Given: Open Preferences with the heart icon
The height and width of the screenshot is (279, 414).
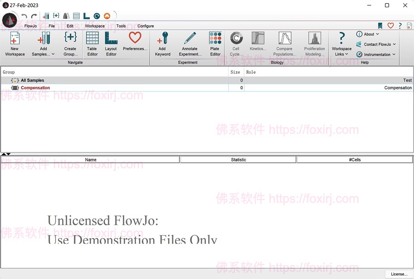Looking at the screenshot, I should click(x=135, y=38).
